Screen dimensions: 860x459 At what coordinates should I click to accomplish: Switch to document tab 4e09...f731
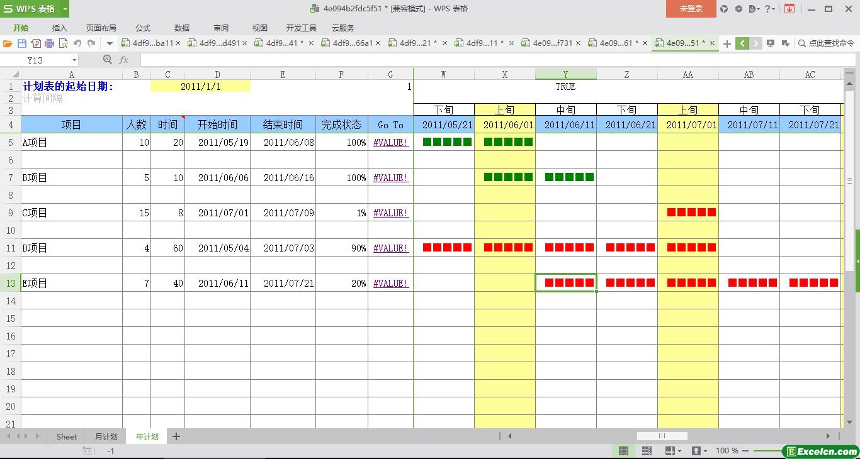(x=553, y=43)
